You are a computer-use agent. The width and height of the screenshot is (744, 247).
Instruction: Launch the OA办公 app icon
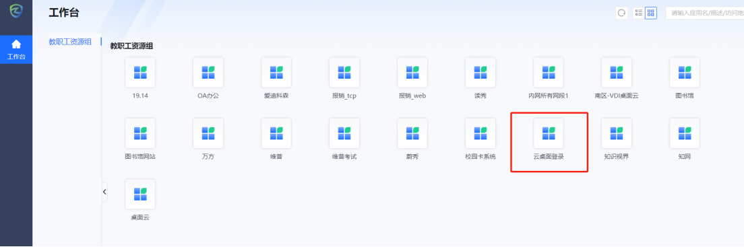208,73
